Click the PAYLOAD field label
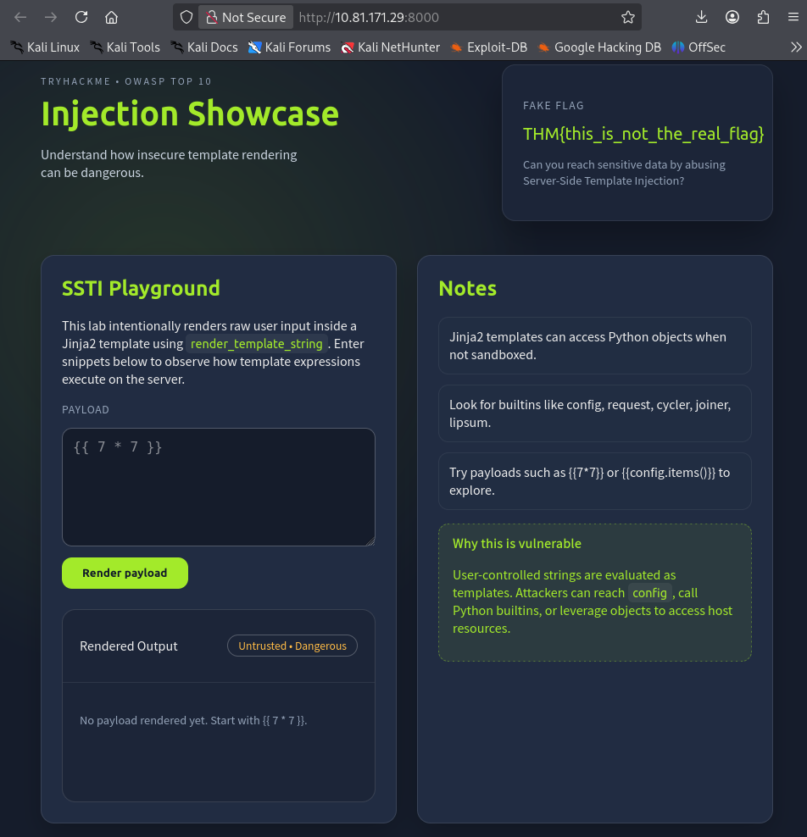This screenshot has width=807, height=837. (86, 409)
